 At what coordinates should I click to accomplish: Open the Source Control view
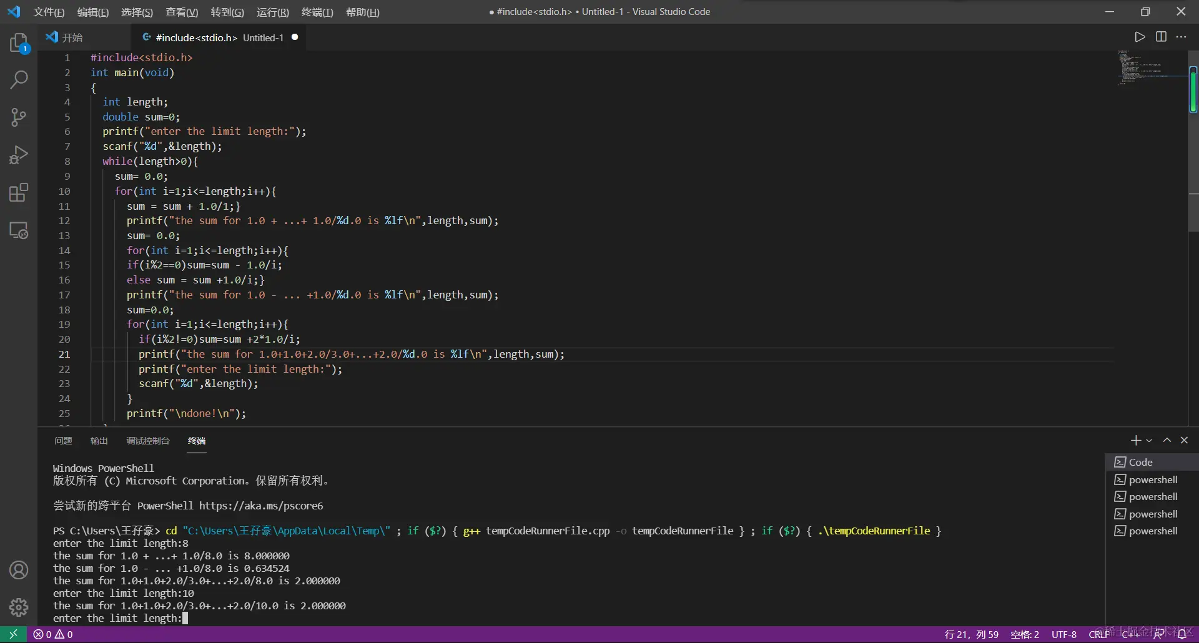[x=19, y=117]
